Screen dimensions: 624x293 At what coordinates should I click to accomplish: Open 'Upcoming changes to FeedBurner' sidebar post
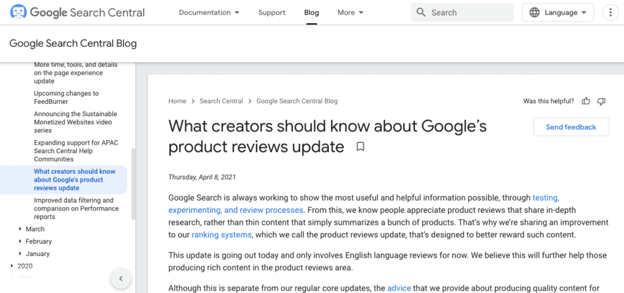coord(66,98)
